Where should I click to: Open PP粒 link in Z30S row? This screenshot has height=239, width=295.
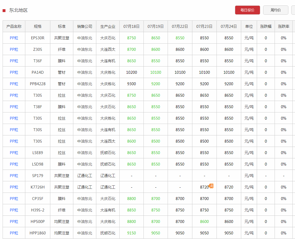coord(14,49)
